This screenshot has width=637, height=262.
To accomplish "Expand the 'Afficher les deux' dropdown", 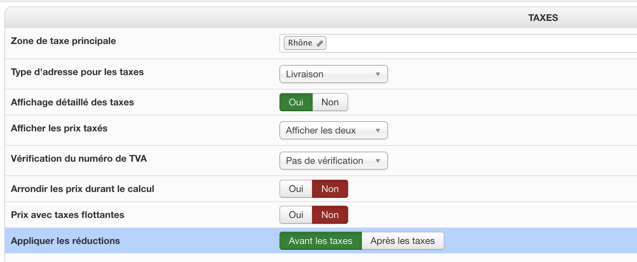I will tap(333, 130).
